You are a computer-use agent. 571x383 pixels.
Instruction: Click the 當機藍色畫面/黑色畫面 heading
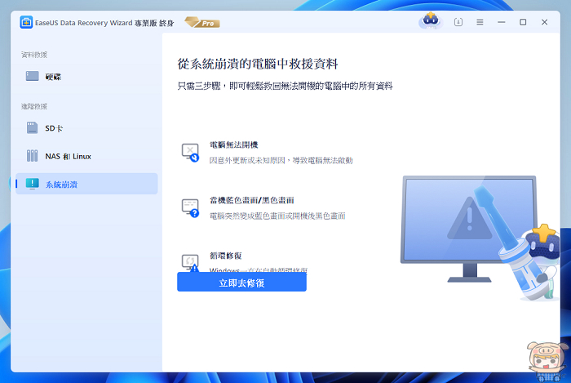[252, 200]
